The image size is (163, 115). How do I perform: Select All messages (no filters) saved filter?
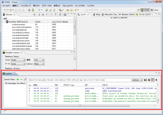[15, 83]
